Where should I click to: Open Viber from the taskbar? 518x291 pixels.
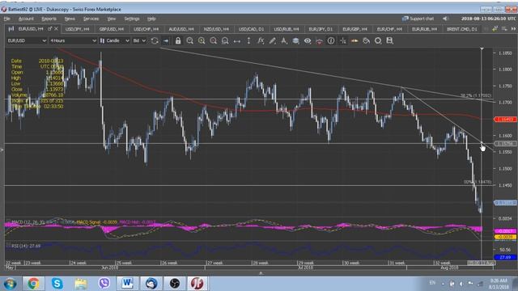pyautogui.click(x=104, y=284)
